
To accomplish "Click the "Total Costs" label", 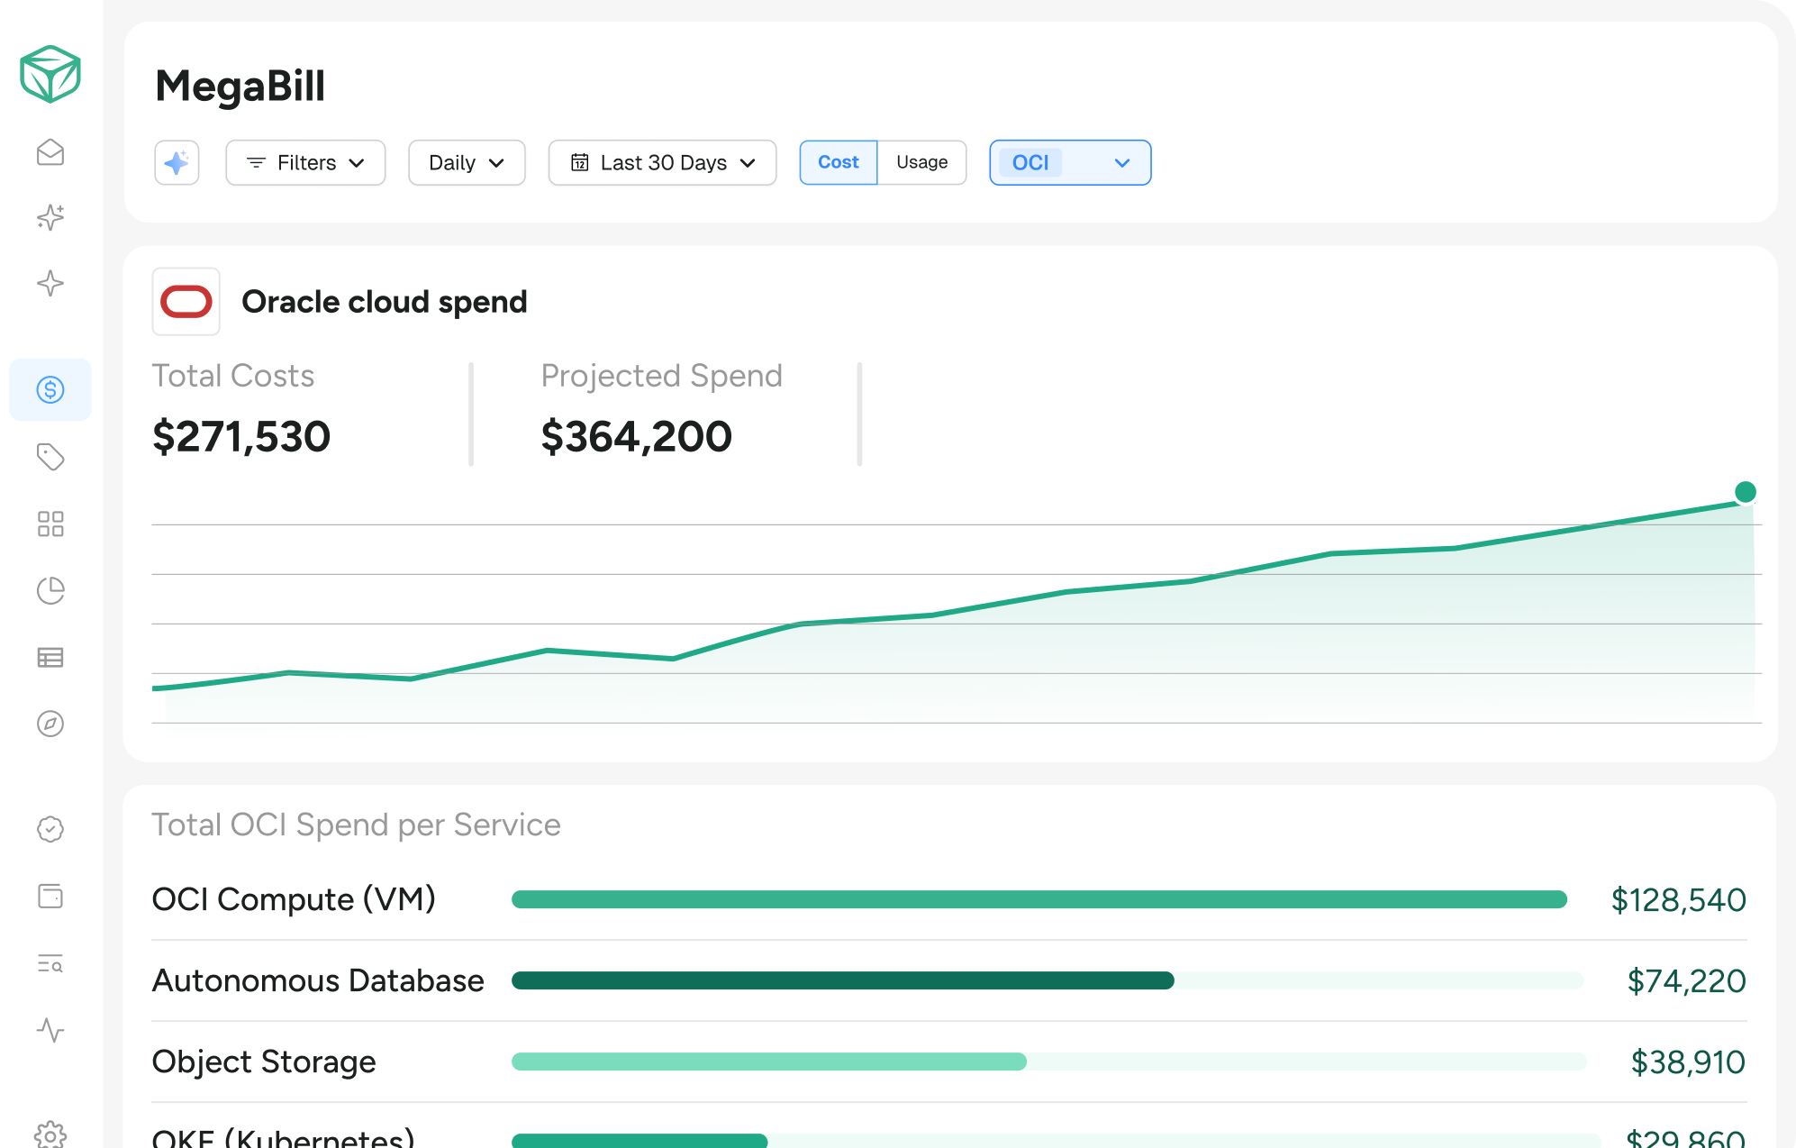I will tap(233, 376).
